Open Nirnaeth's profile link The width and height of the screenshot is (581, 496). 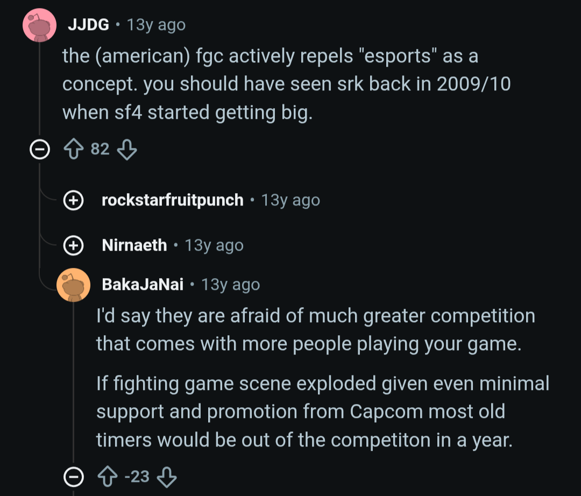[134, 245]
